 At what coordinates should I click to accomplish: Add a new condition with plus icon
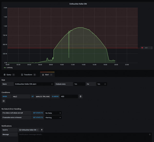point(4,101)
